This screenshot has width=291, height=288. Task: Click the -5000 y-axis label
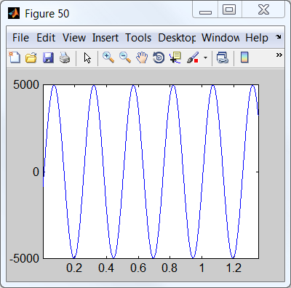[24, 258]
